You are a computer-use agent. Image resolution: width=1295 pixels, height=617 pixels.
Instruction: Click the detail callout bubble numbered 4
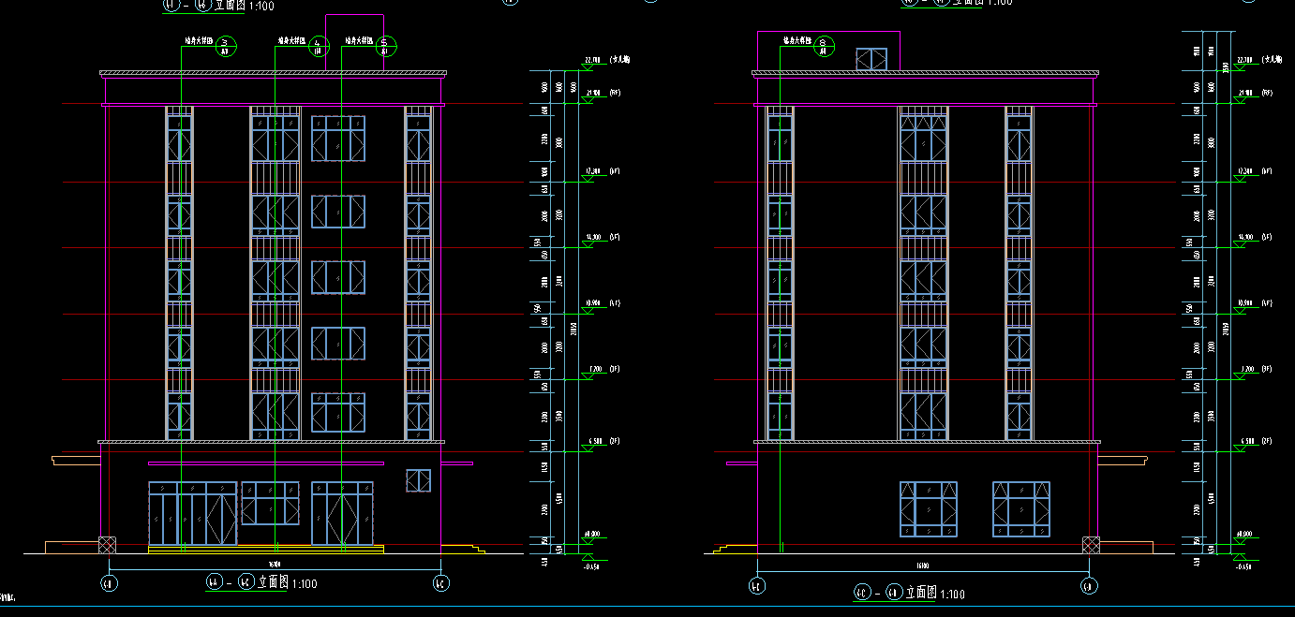320,46
